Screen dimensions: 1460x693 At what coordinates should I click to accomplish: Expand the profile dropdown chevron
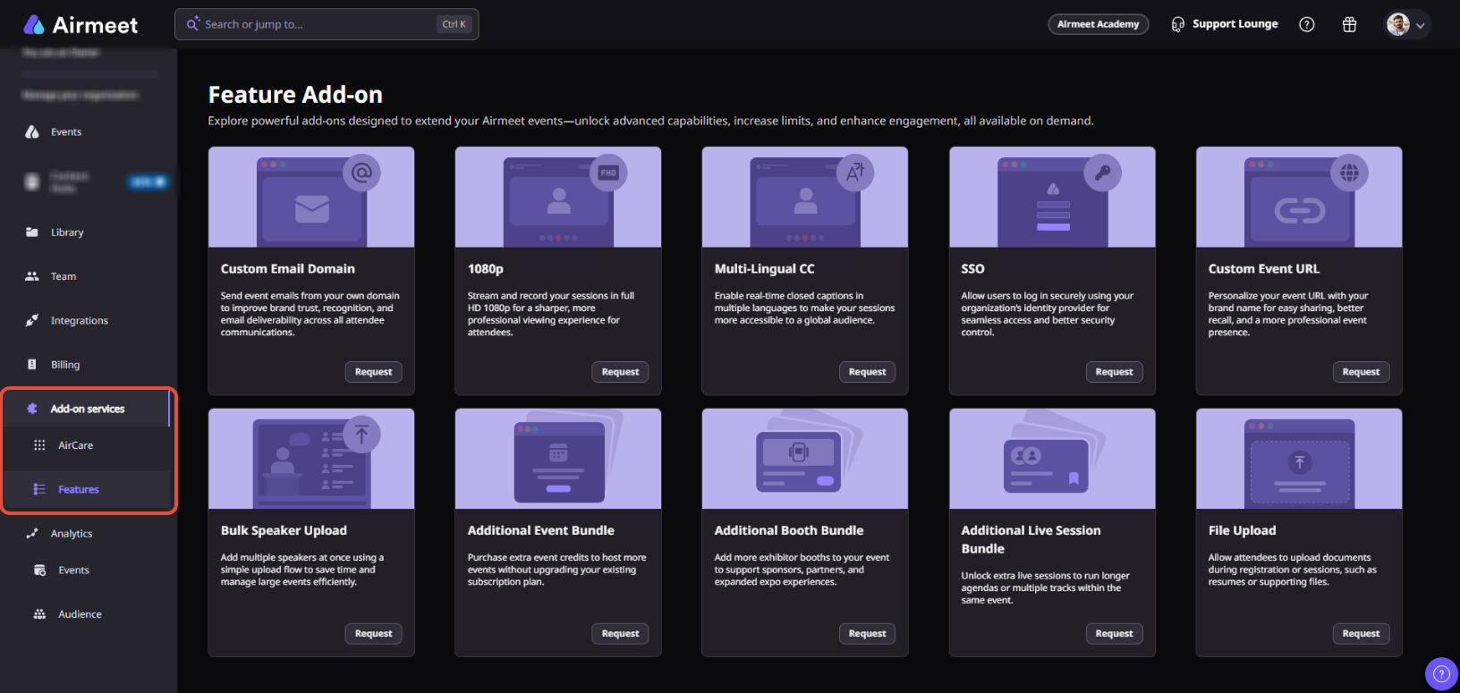[1421, 26]
